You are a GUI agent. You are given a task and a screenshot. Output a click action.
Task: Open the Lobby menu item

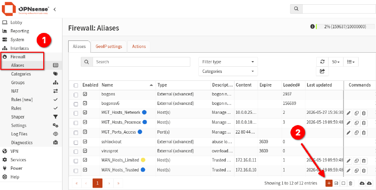[x=16, y=23]
